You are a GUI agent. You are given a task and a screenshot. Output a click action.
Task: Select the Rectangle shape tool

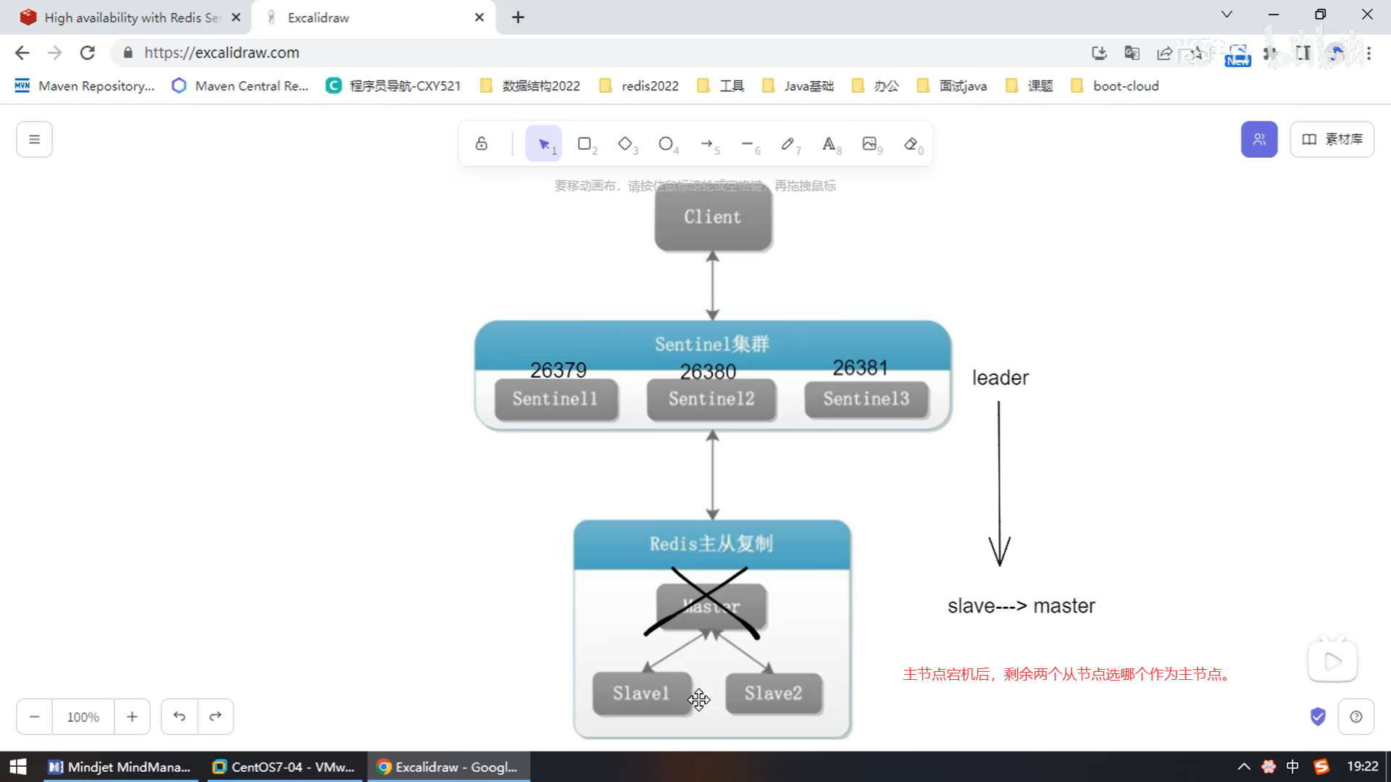(585, 144)
